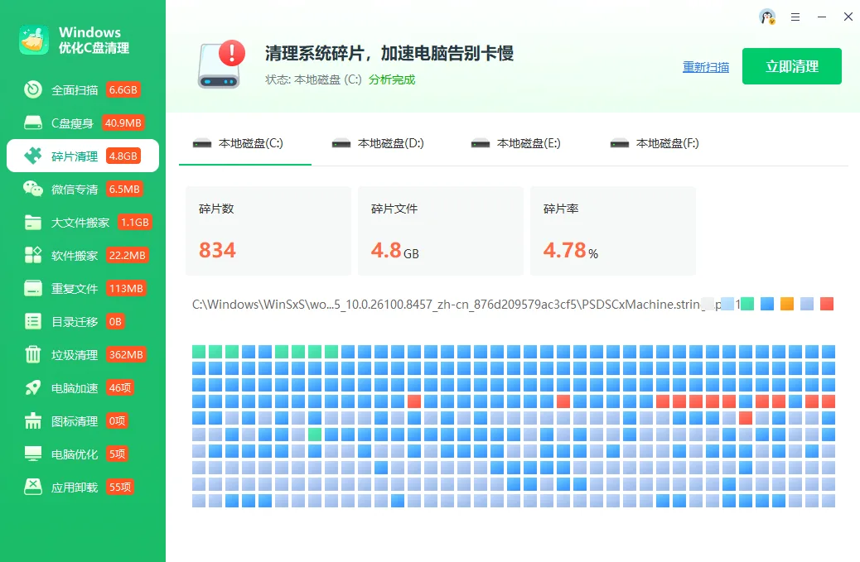Image resolution: width=860 pixels, height=562 pixels.
Task: Click the 全面扫描 radar icon
Action: click(33, 90)
